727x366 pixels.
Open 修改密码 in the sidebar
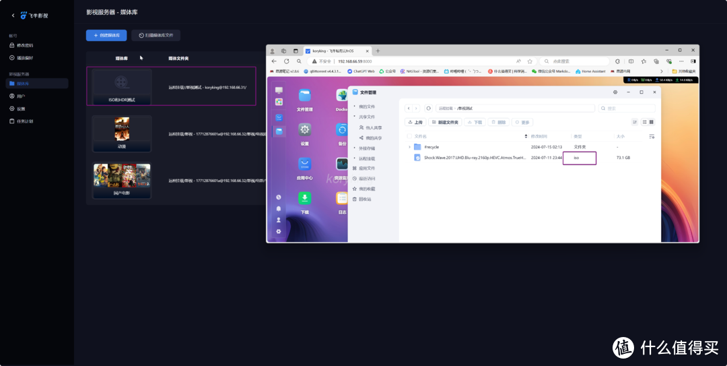(24, 45)
